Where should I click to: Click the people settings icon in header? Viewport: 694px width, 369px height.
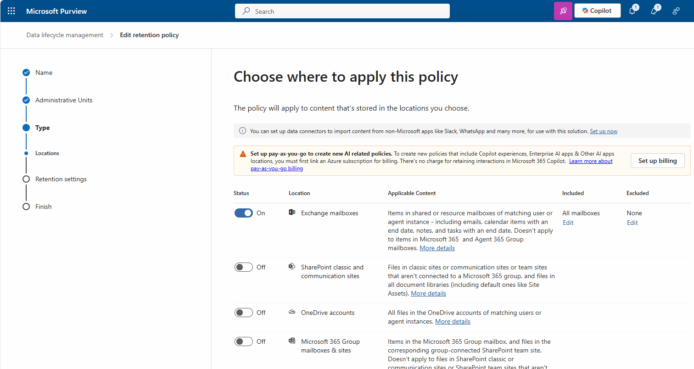[676, 11]
